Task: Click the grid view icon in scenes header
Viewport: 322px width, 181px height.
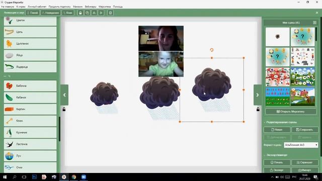Action: tap(314, 23)
